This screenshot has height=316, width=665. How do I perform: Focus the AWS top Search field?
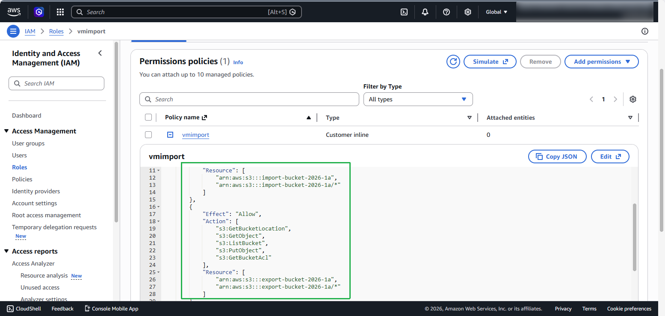(186, 12)
